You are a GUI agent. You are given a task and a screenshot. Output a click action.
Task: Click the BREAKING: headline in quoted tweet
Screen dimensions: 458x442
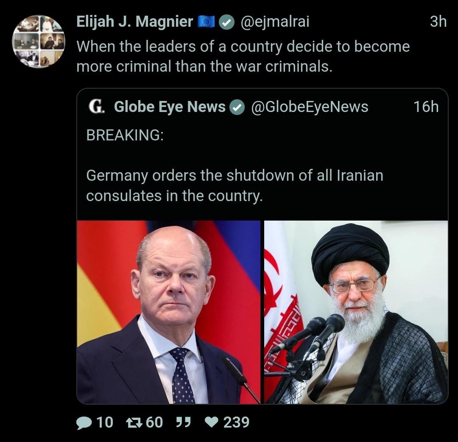click(x=125, y=135)
